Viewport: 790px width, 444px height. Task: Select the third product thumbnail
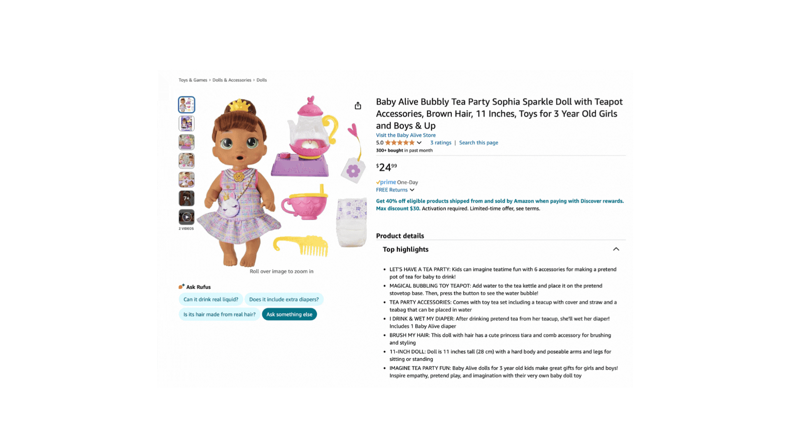pos(186,142)
